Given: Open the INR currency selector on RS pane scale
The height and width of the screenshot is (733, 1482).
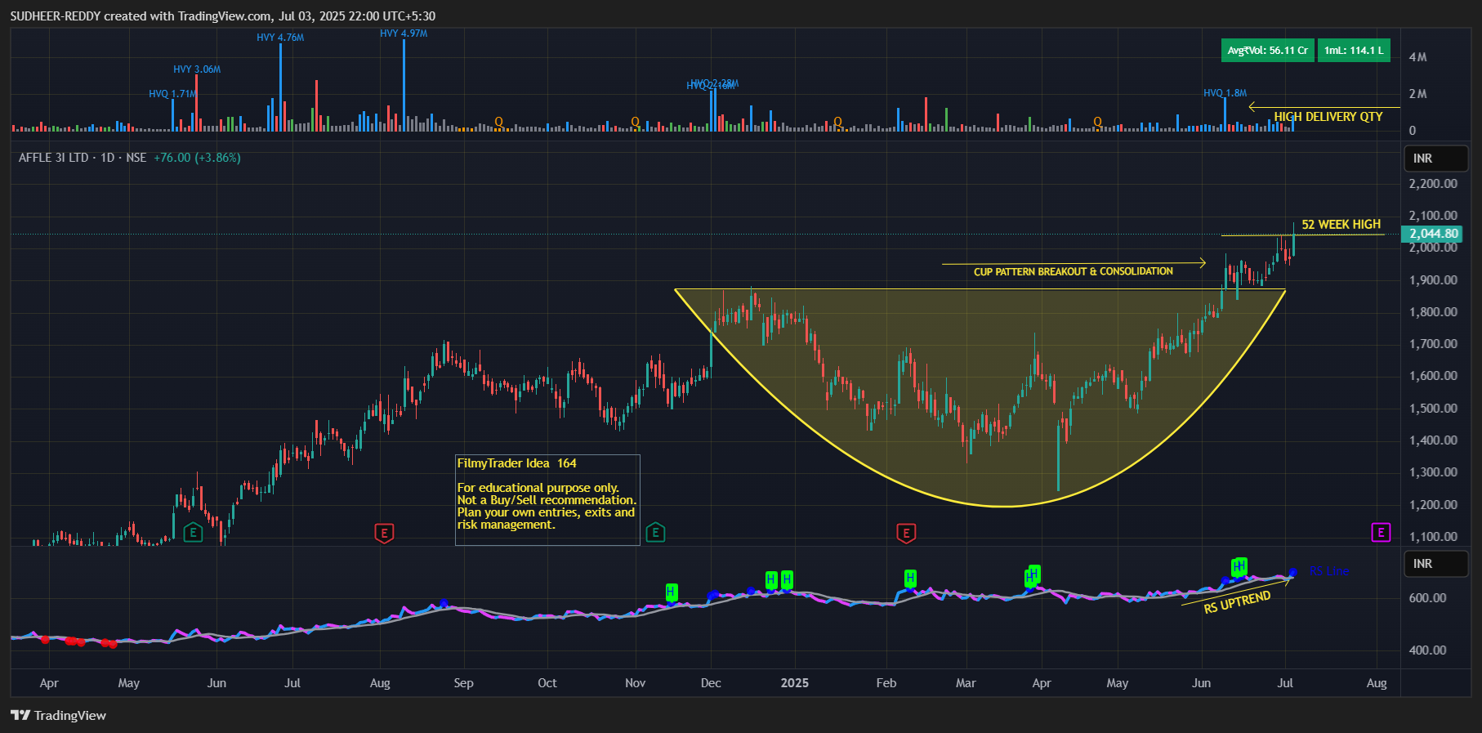Looking at the screenshot, I should 1435,564.
